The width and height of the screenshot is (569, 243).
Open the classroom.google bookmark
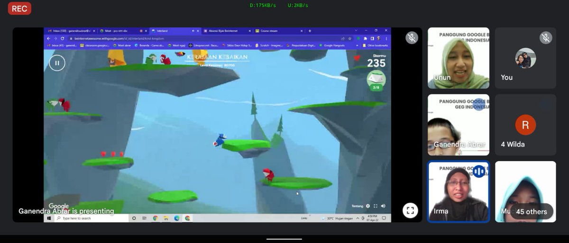click(95, 45)
